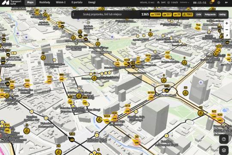Image resolution: width=232 pixels, height=155 pixels.
Task: Select bus 911 vehicle marker
Action: [7, 130]
